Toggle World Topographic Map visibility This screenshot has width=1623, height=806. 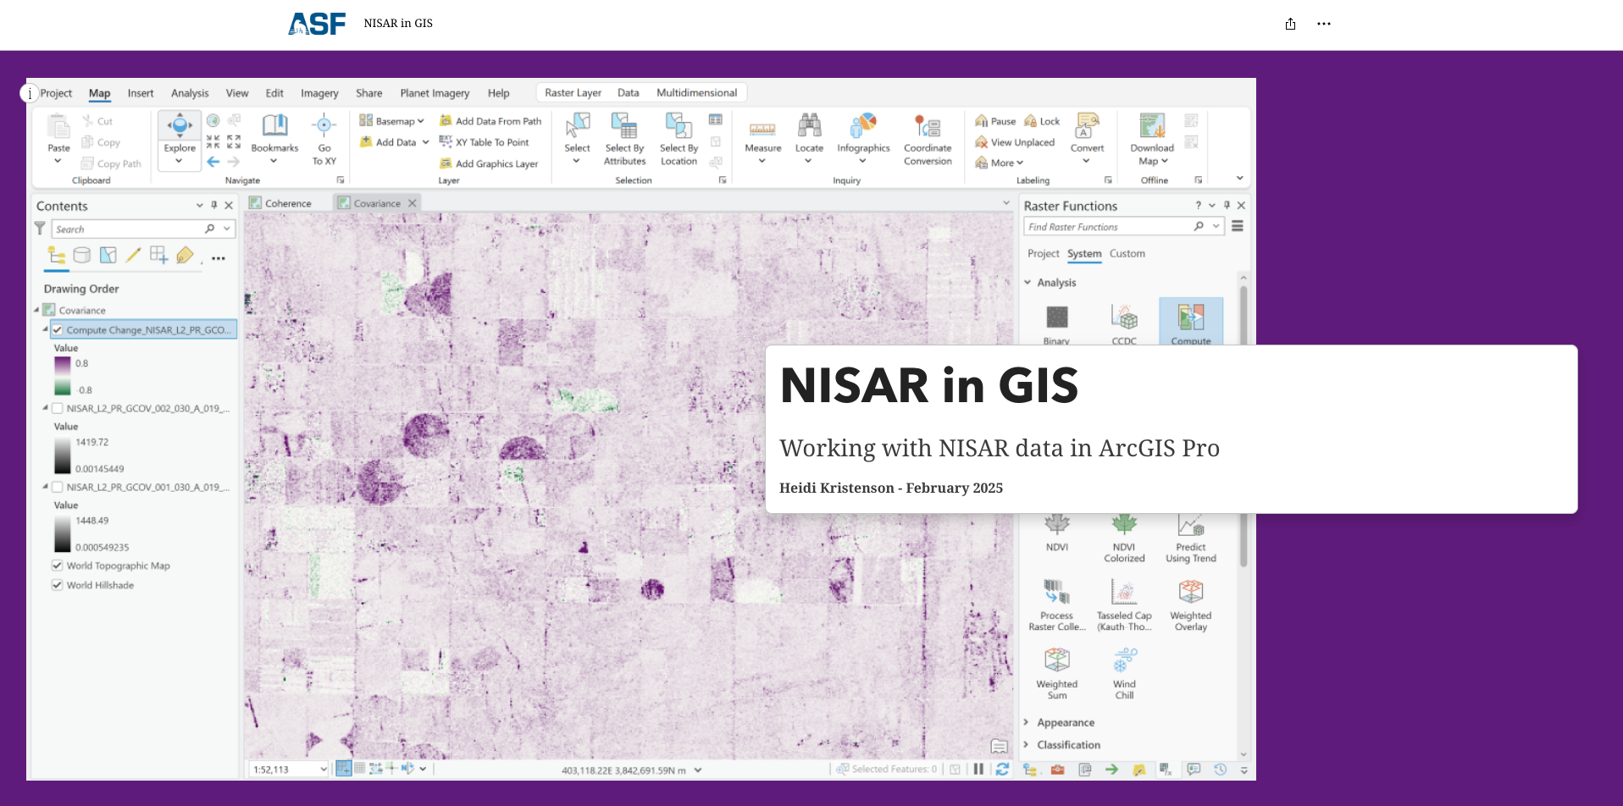tap(58, 566)
